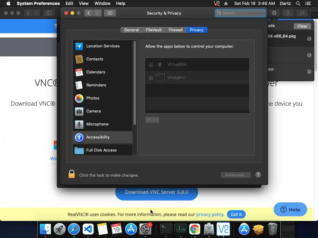
Task: Clear the Safari downloads list
Action: pos(302,26)
